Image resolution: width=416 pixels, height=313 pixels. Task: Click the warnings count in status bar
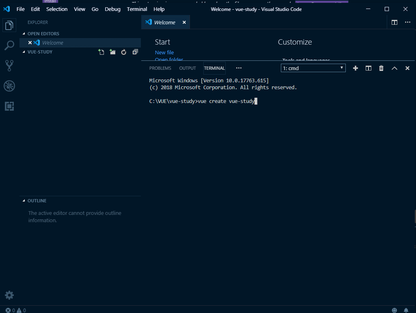(x=21, y=310)
